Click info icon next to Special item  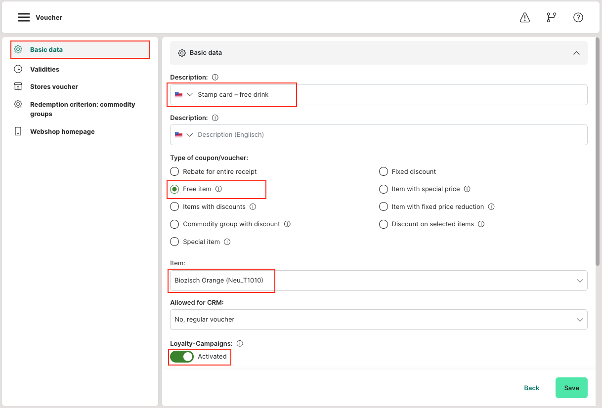pyautogui.click(x=227, y=242)
